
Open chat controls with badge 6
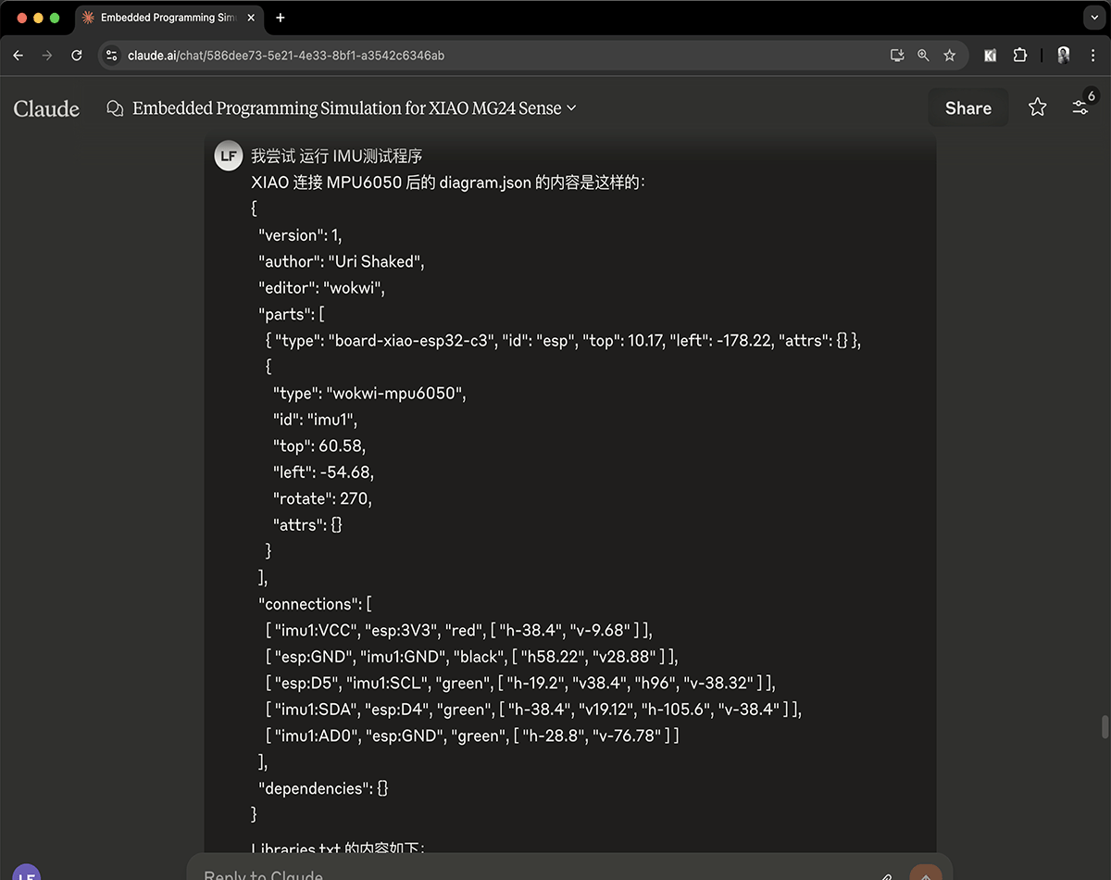point(1081,106)
